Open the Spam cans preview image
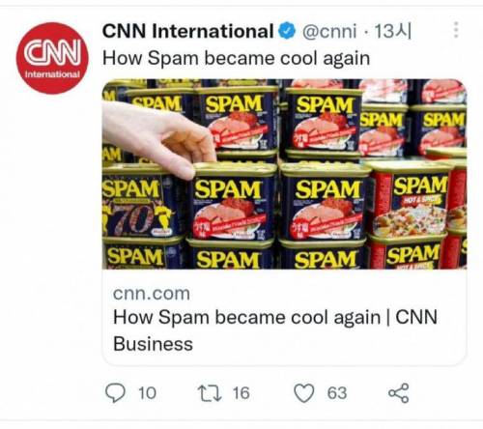483x429 pixels. click(x=284, y=174)
